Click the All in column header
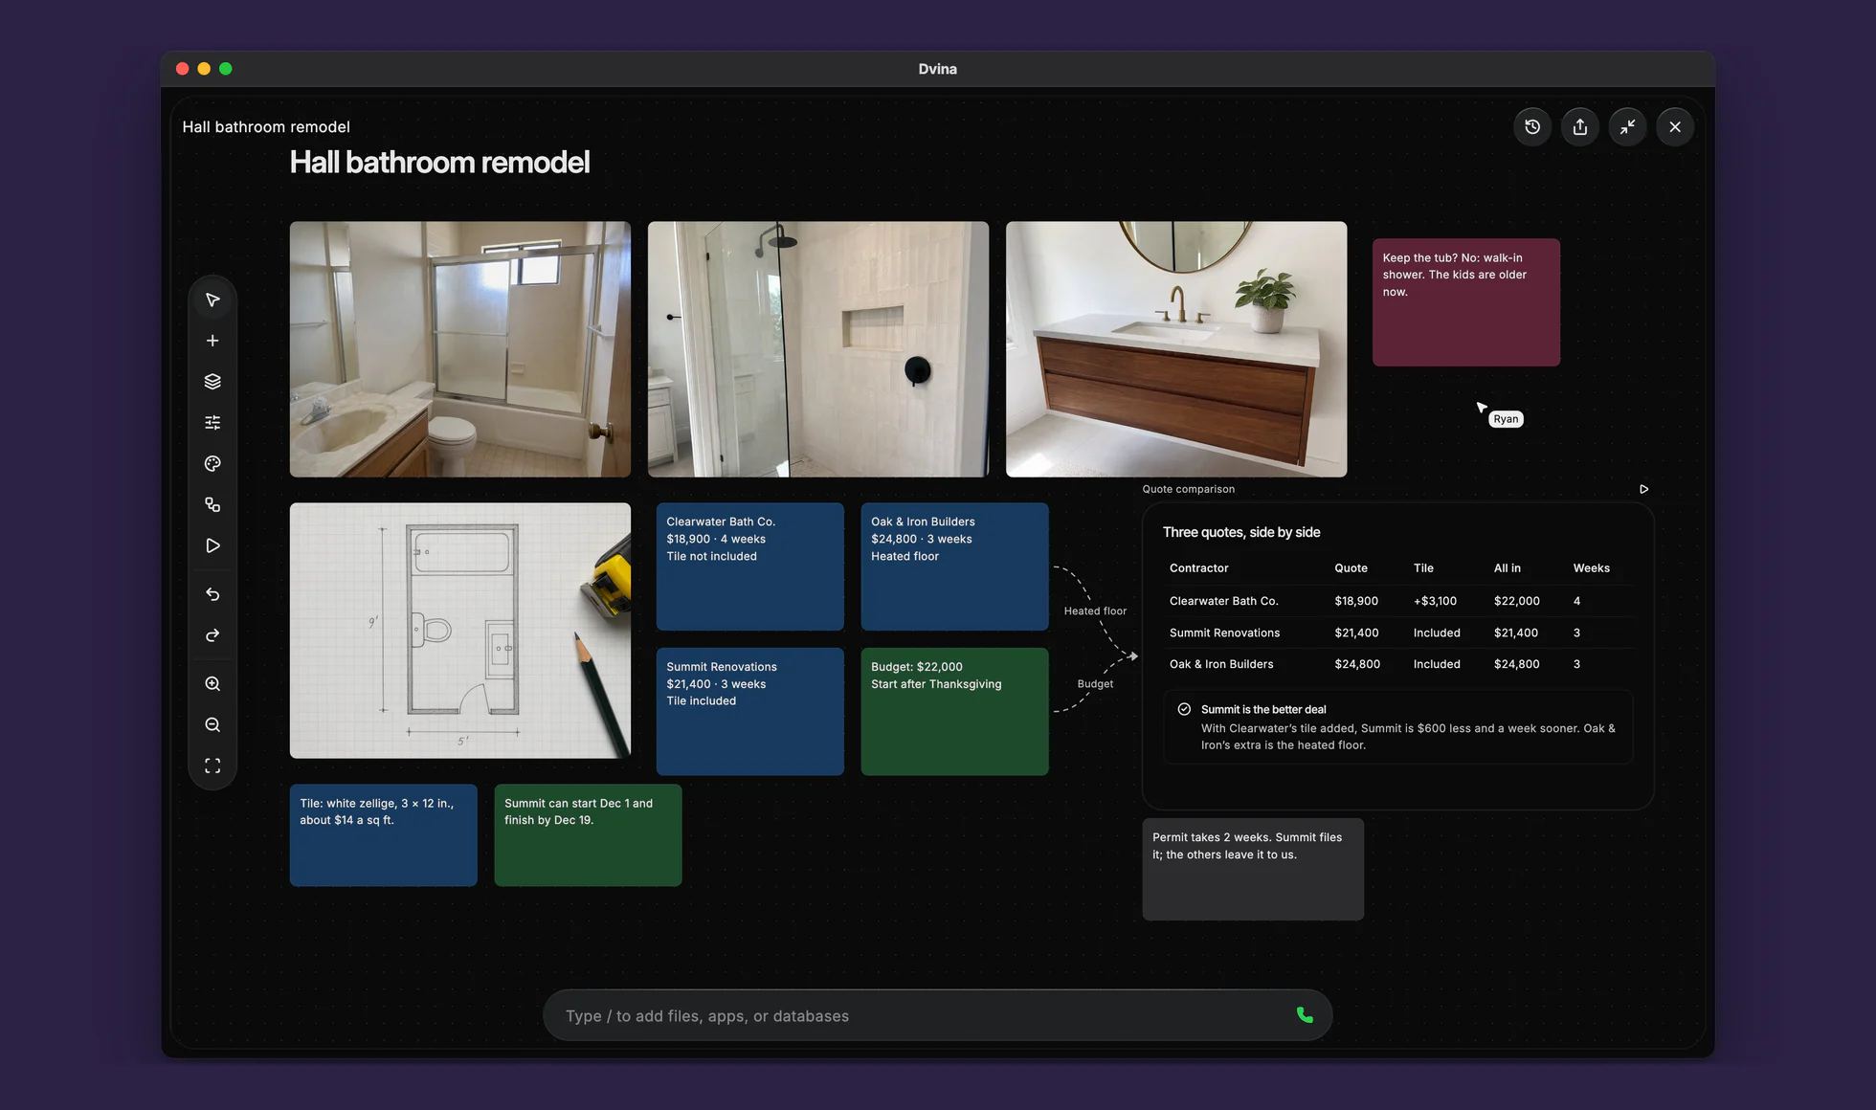 click(x=1507, y=568)
